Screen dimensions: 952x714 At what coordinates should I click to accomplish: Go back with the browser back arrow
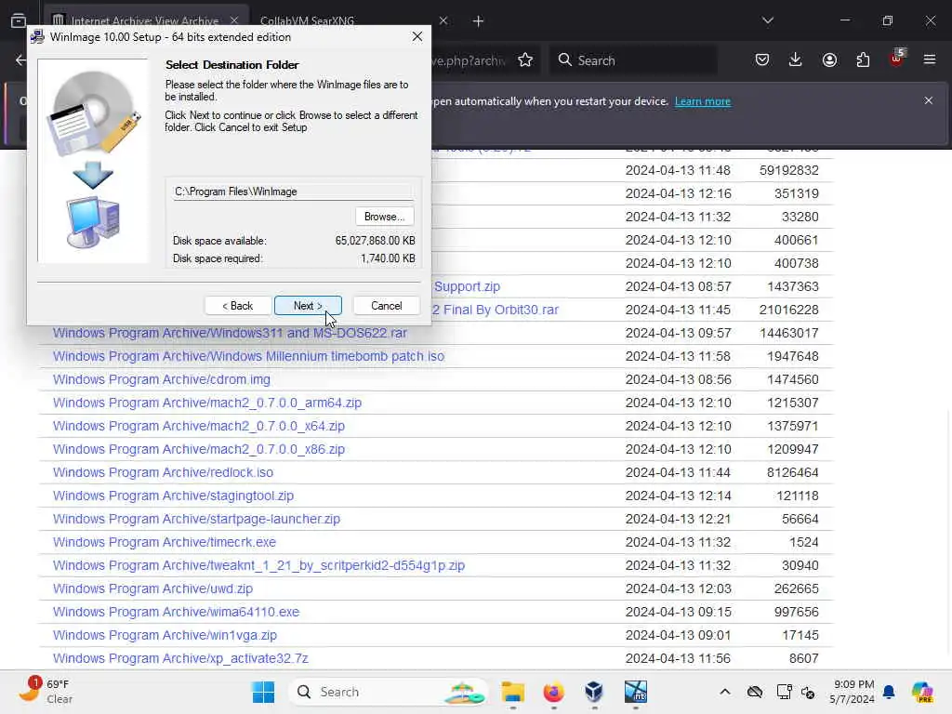20,60
